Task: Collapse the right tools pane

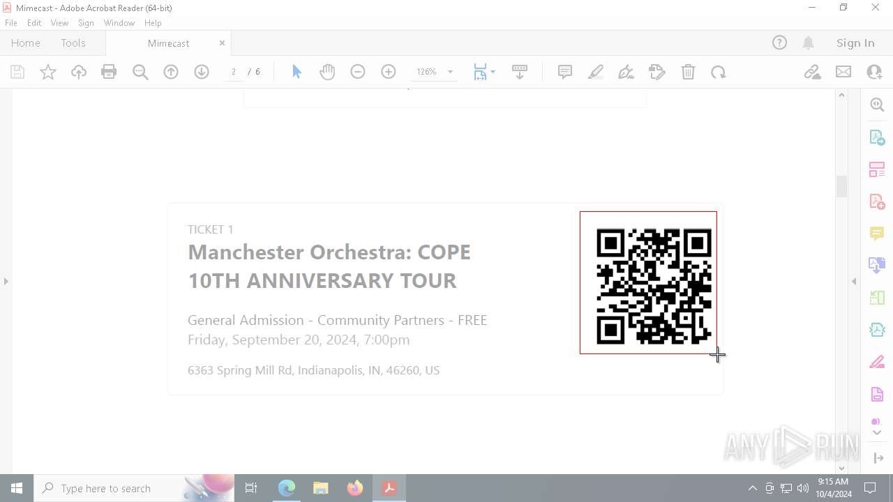Action: pos(854,281)
